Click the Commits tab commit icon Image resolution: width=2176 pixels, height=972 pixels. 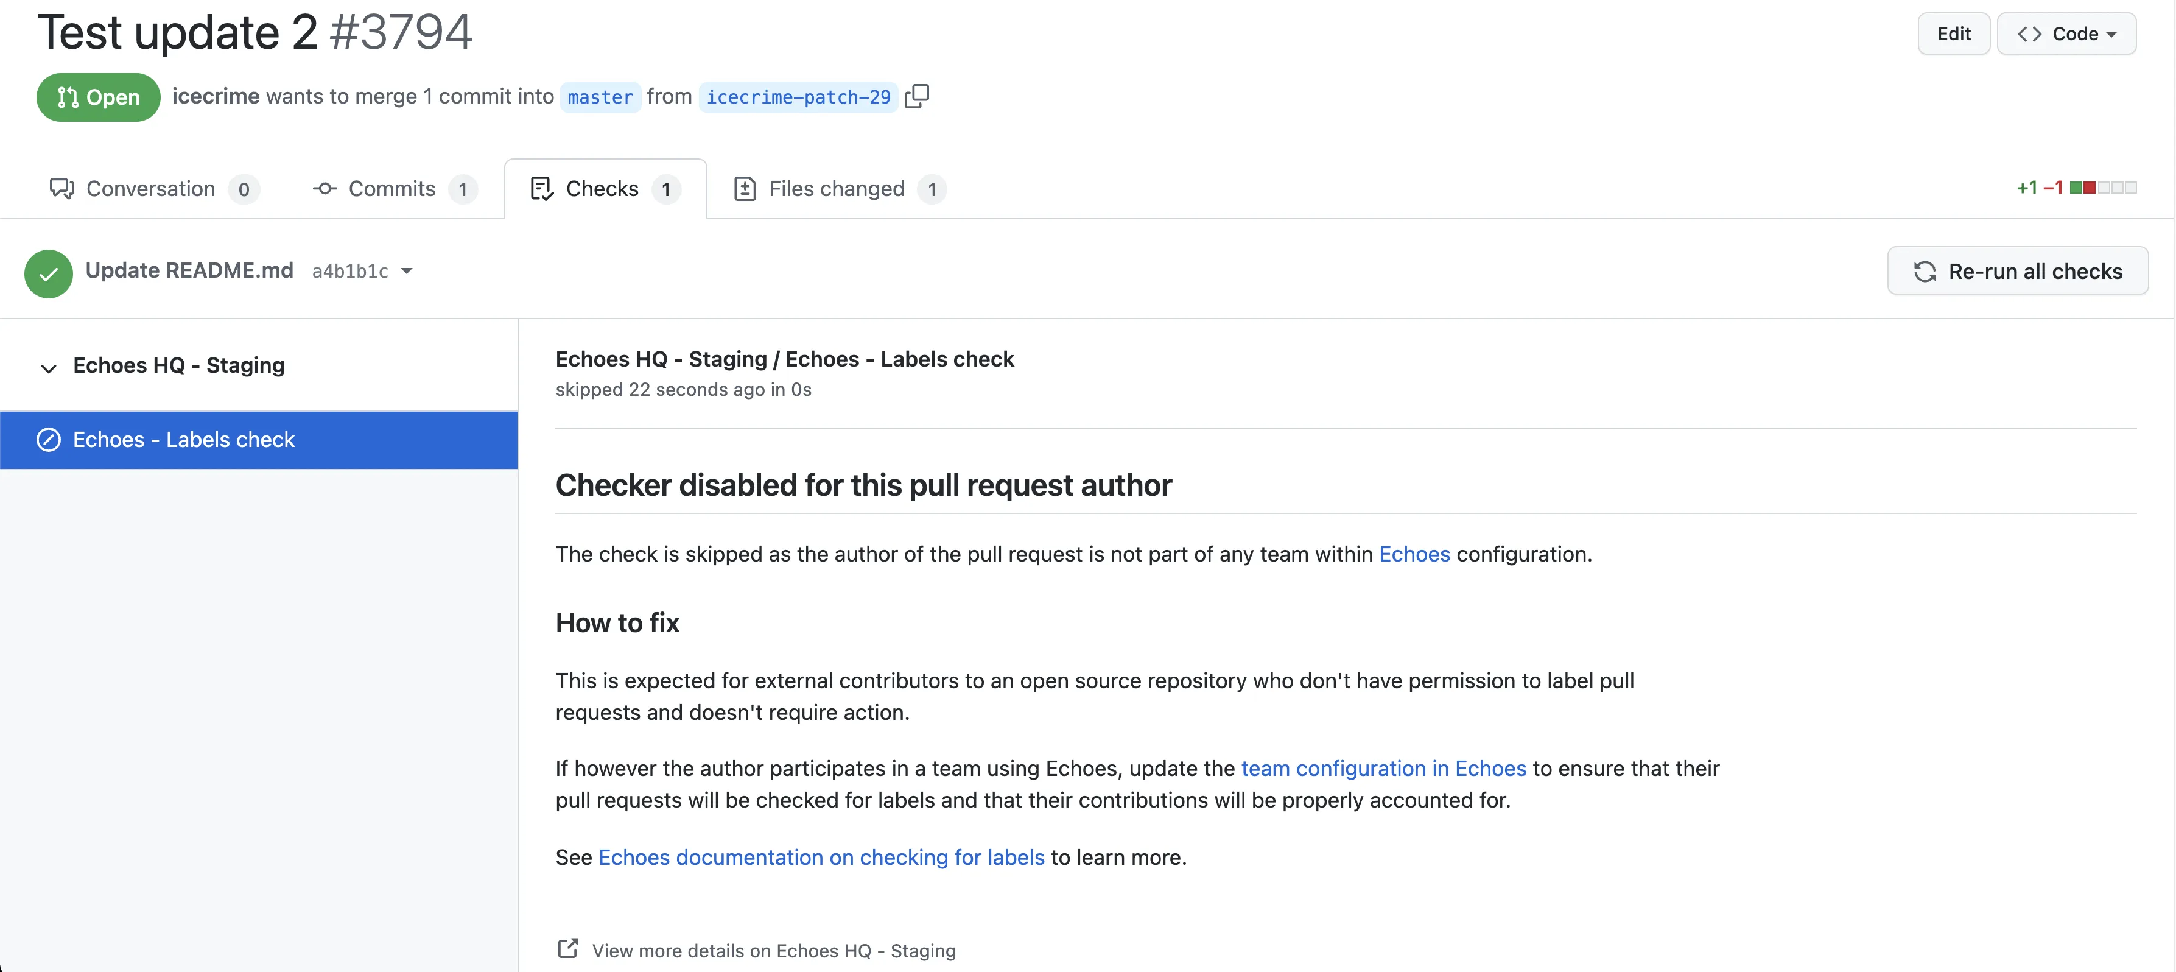point(325,188)
